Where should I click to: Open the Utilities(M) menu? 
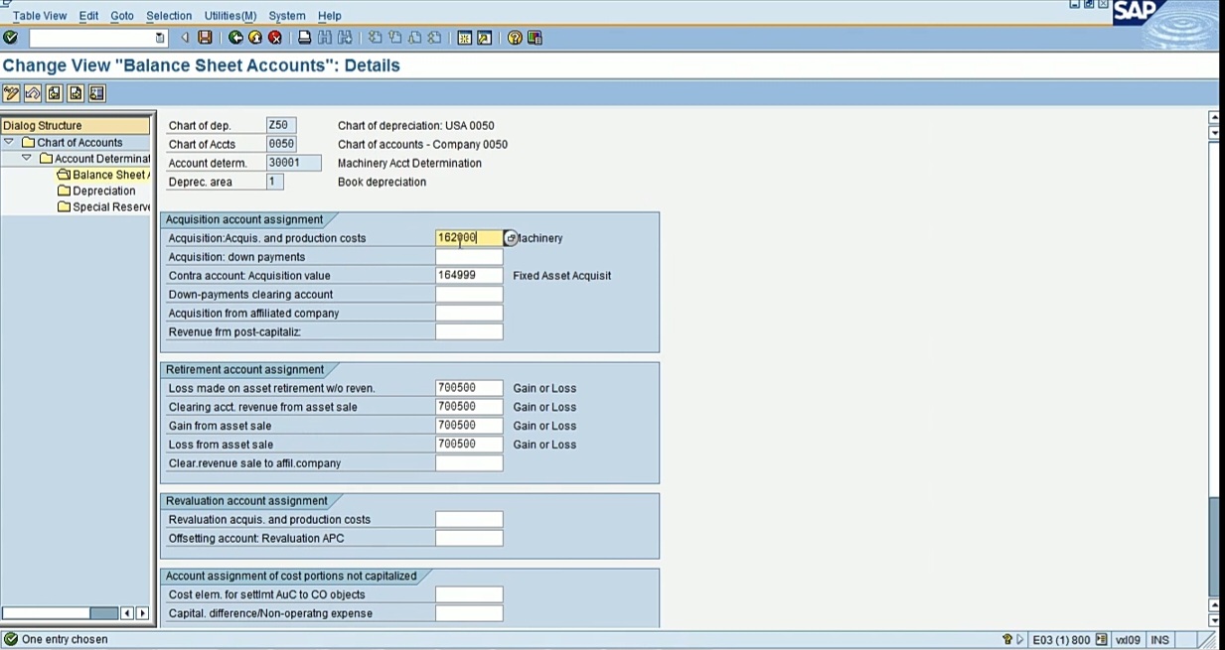230,16
